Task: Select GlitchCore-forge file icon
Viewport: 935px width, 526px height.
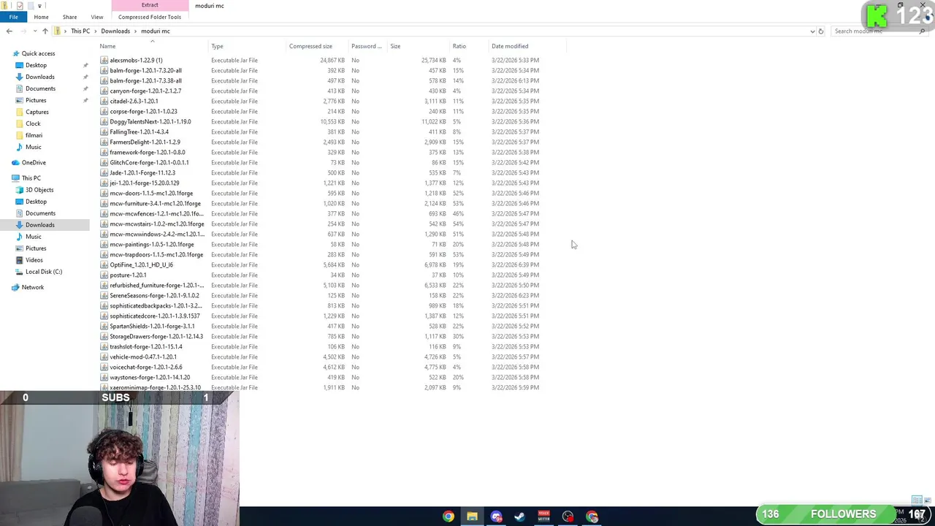Action: pos(104,162)
